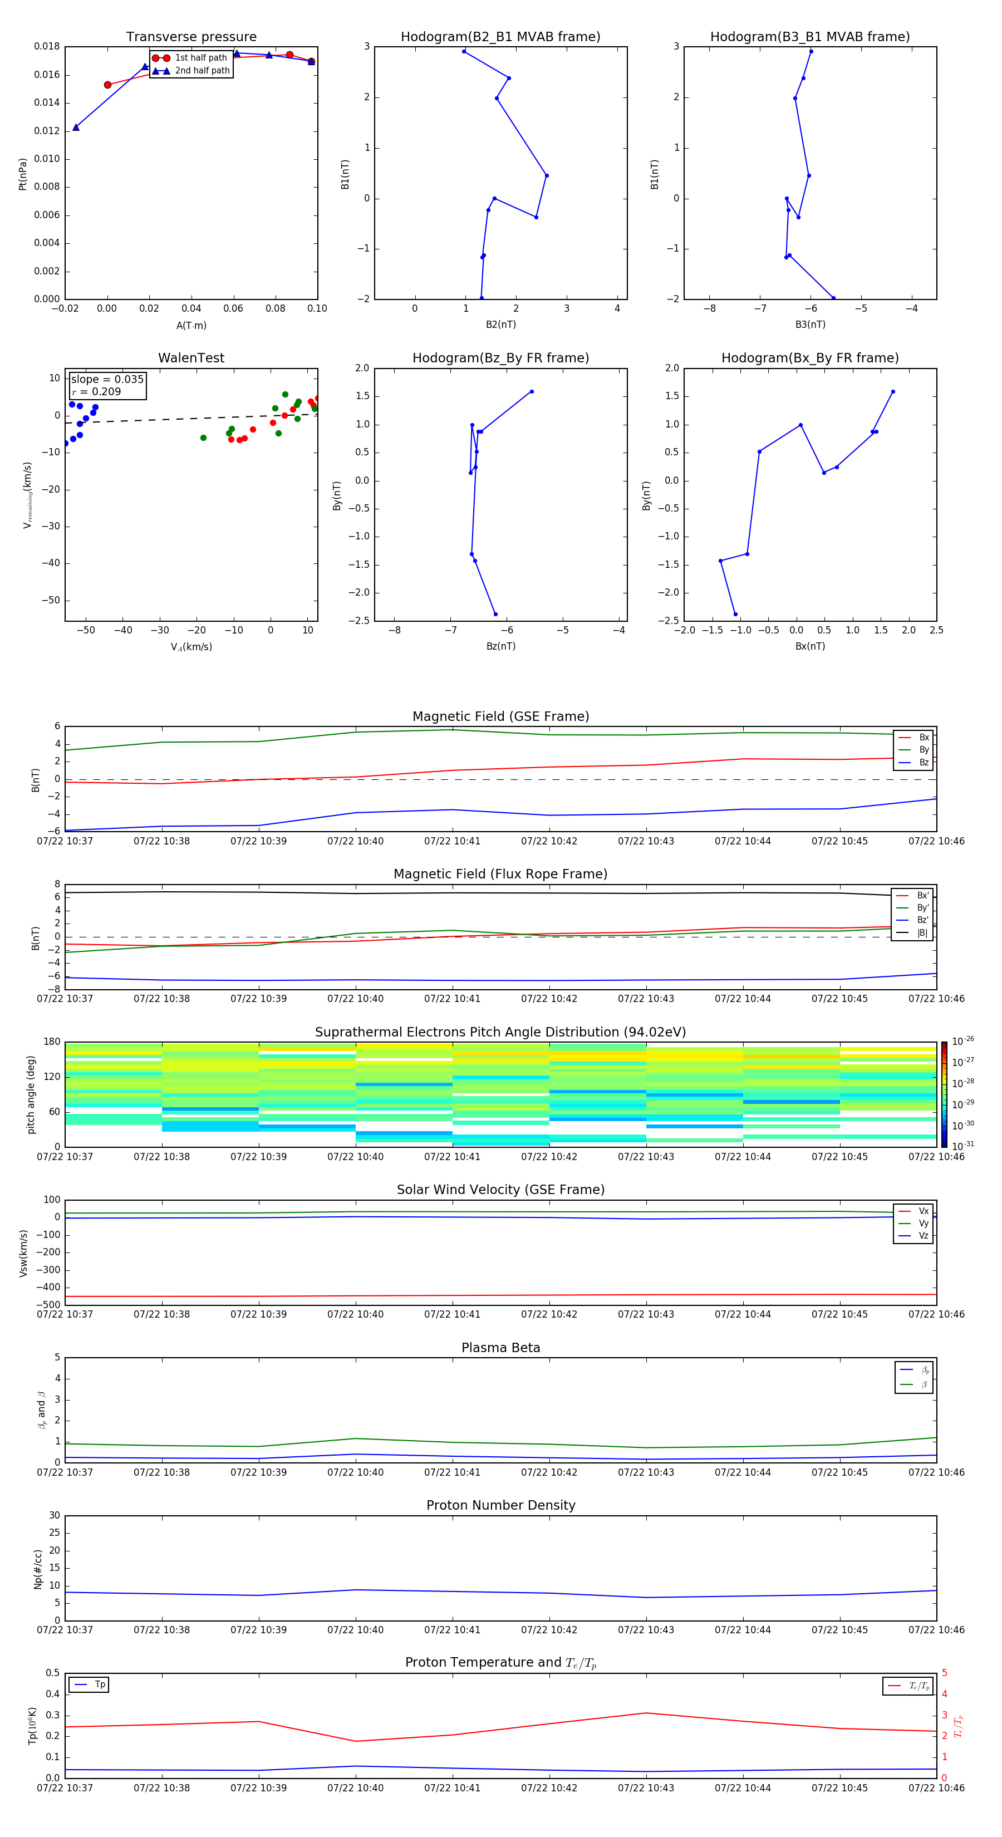Image resolution: width=1002 pixels, height=1837 pixels.
Task: Click '07/22 10:41' tick under GSE magnetic field
Action: (x=452, y=842)
